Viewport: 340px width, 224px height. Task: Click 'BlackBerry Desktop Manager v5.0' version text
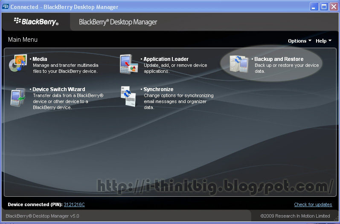42,216
